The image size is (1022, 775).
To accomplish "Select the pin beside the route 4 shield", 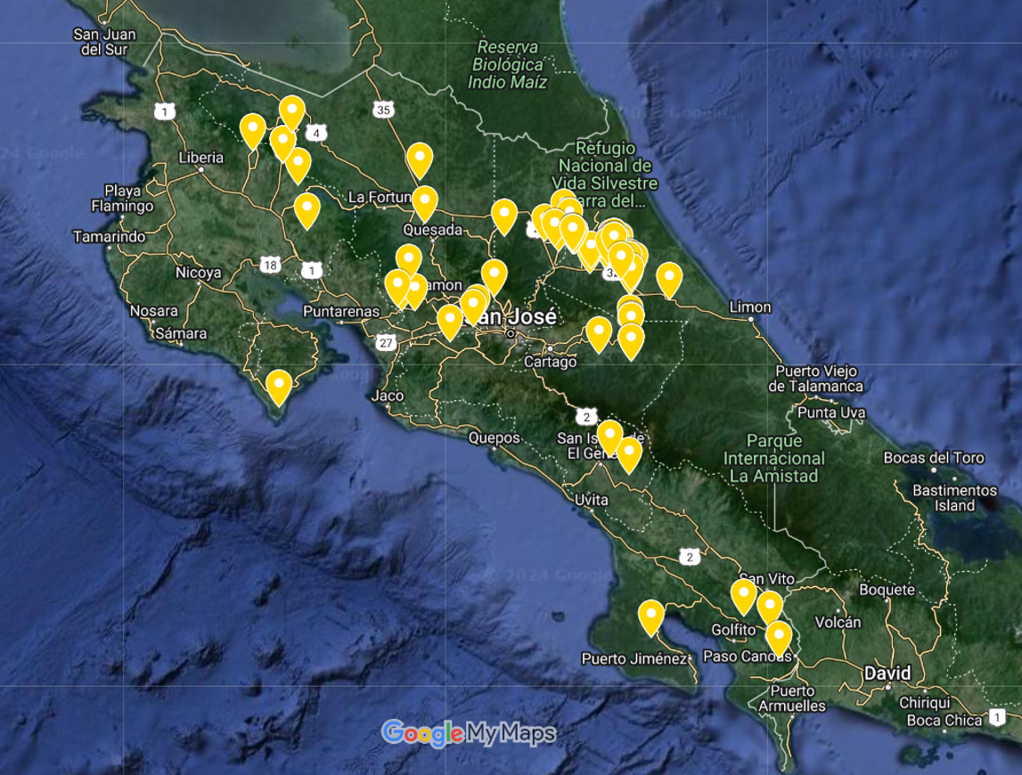I will pos(292,113).
